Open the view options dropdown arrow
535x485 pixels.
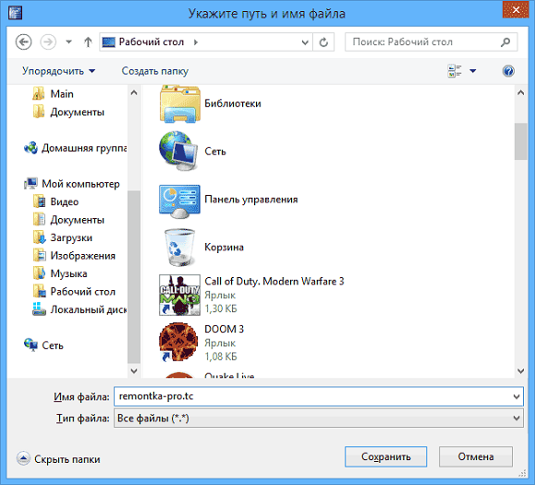coord(472,71)
